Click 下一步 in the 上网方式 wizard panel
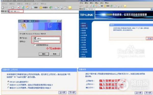This screenshot has height=95, width=153. 72,92
